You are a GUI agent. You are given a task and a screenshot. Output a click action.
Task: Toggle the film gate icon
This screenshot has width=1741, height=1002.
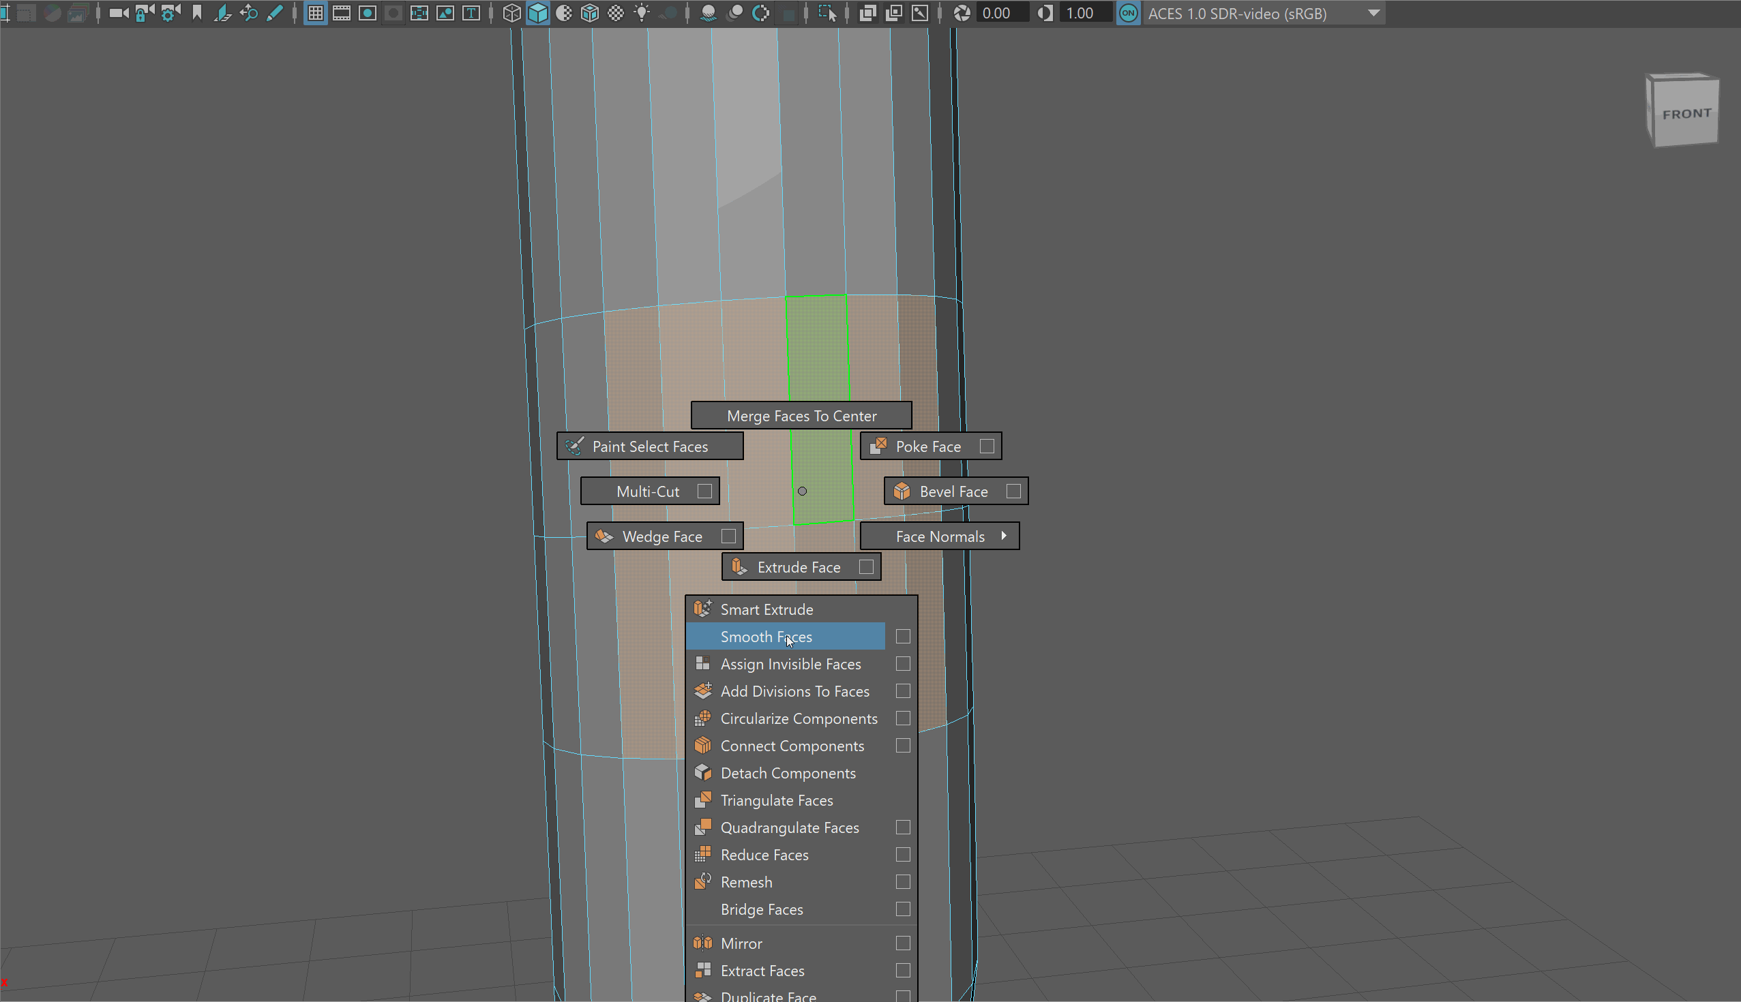(x=342, y=13)
